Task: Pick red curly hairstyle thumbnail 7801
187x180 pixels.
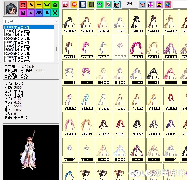Action: (x=120, y=124)
